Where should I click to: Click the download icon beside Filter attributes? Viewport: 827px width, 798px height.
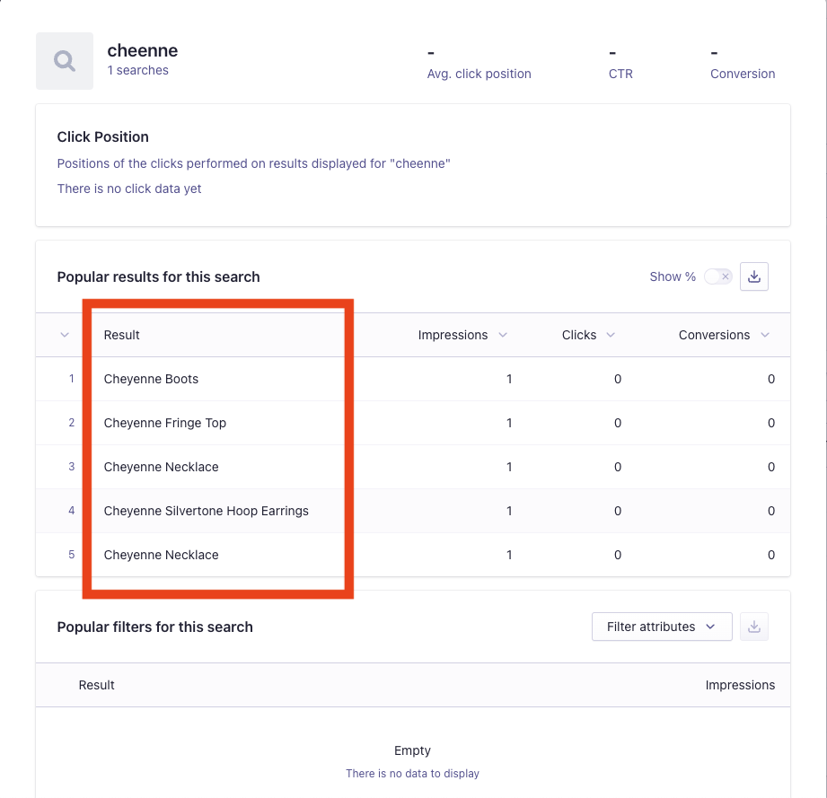pyautogui.click(x=753, y=627)
